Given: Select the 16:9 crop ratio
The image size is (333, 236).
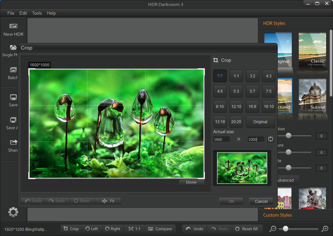Looking at the screenshot, I should click(x=252, y=107).
